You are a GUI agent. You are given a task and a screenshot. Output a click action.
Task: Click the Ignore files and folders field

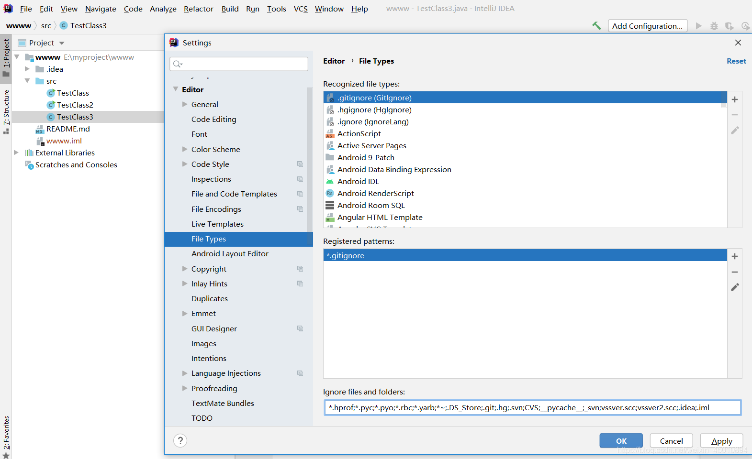(532, 408)
